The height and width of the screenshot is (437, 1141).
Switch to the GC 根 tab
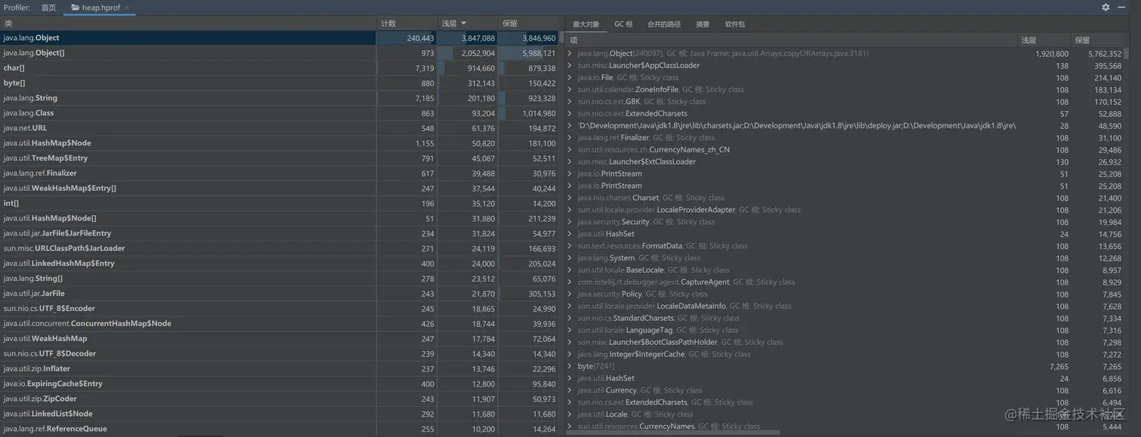623,23
